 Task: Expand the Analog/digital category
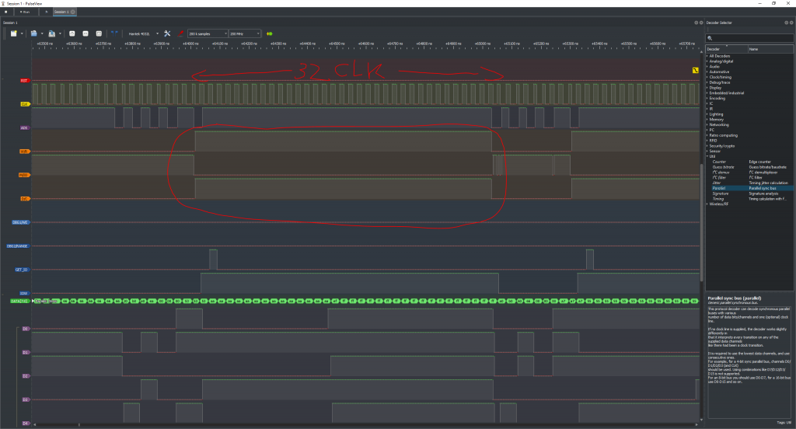pyautogui.click(x=707, y=61)
